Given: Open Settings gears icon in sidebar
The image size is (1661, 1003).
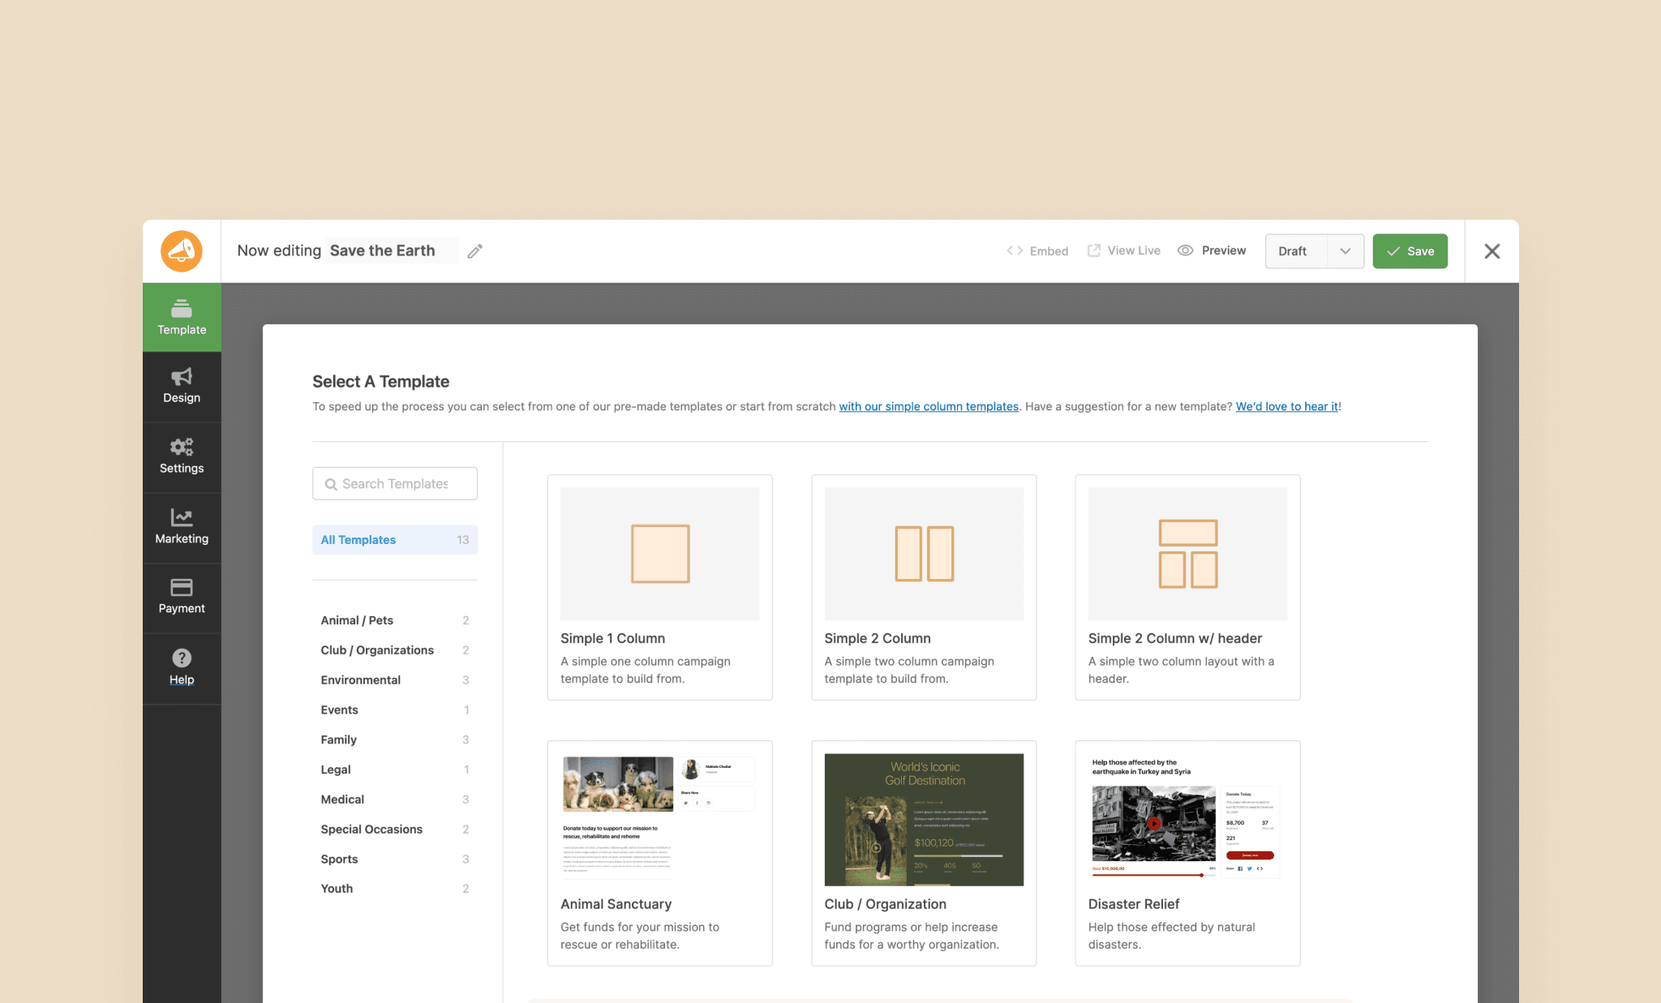Looking at the screenshot, I should (182, 447).
